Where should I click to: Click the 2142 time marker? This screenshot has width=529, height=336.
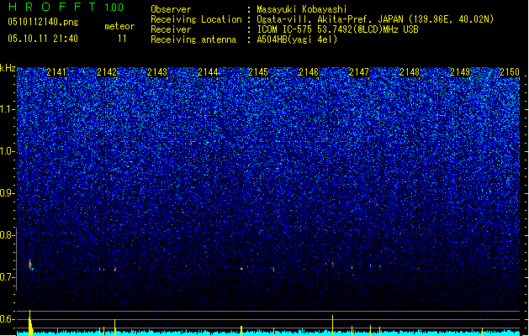pos(107,72)
